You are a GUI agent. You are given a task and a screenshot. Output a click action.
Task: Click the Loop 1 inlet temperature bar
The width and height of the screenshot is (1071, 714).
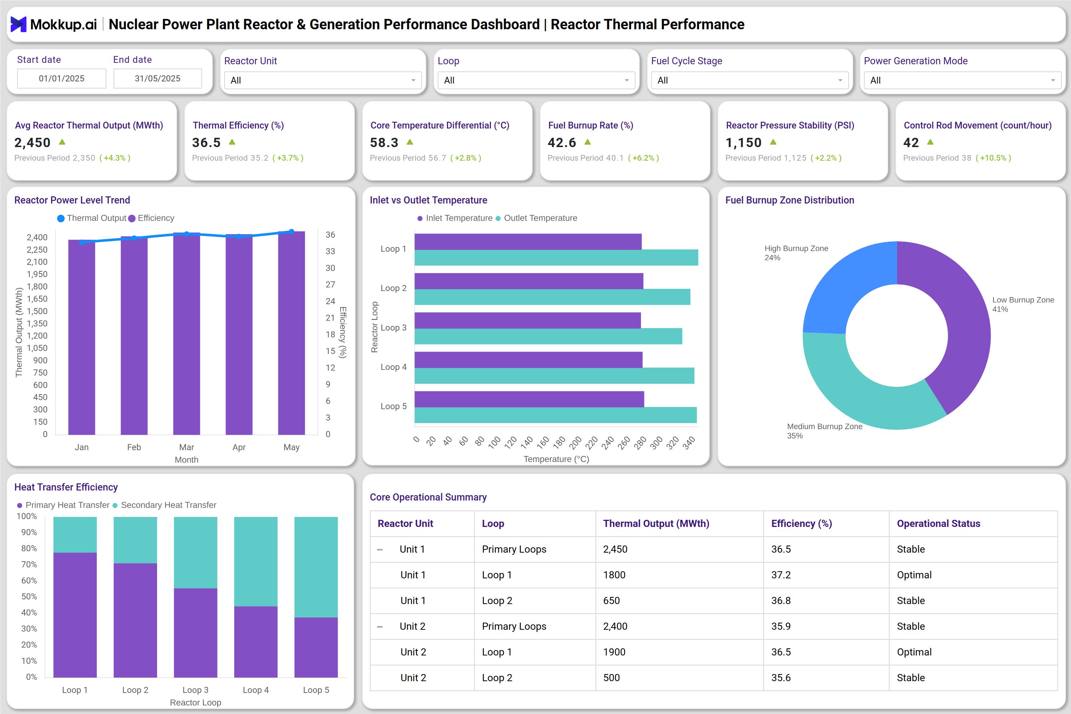528,242
